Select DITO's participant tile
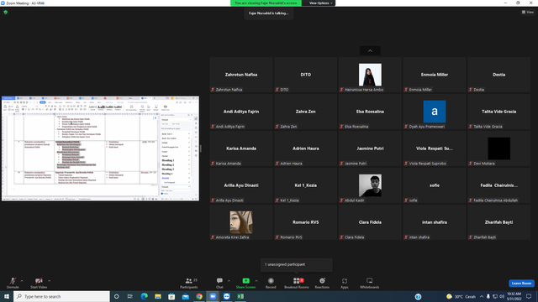 pos(305,75)
